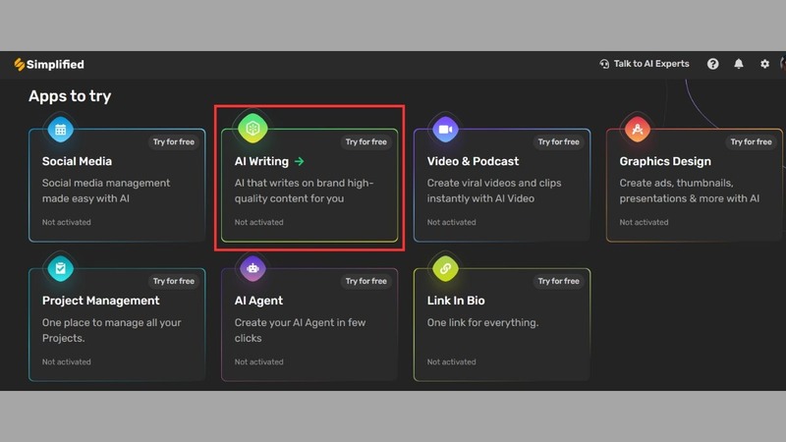Open the notifications bell
The image size is (786, 442).
[739, 64]
